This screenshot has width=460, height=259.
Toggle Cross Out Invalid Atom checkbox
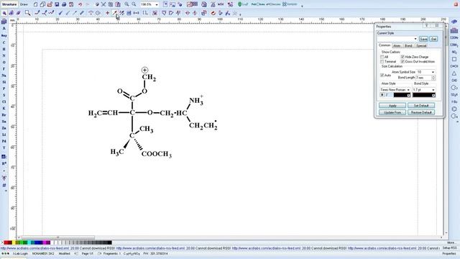402,62
